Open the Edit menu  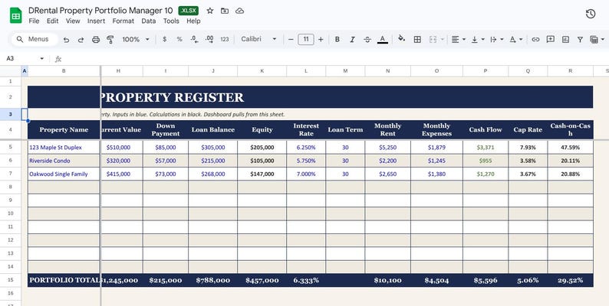(x=52, y=21)
